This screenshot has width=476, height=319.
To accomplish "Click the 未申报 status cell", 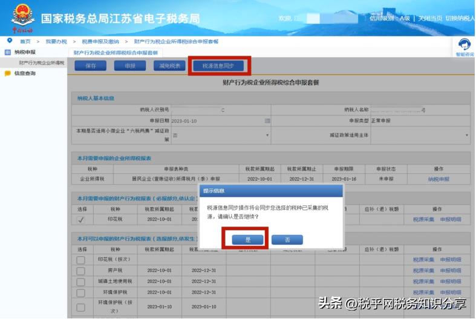I will (x=386, y=179).
